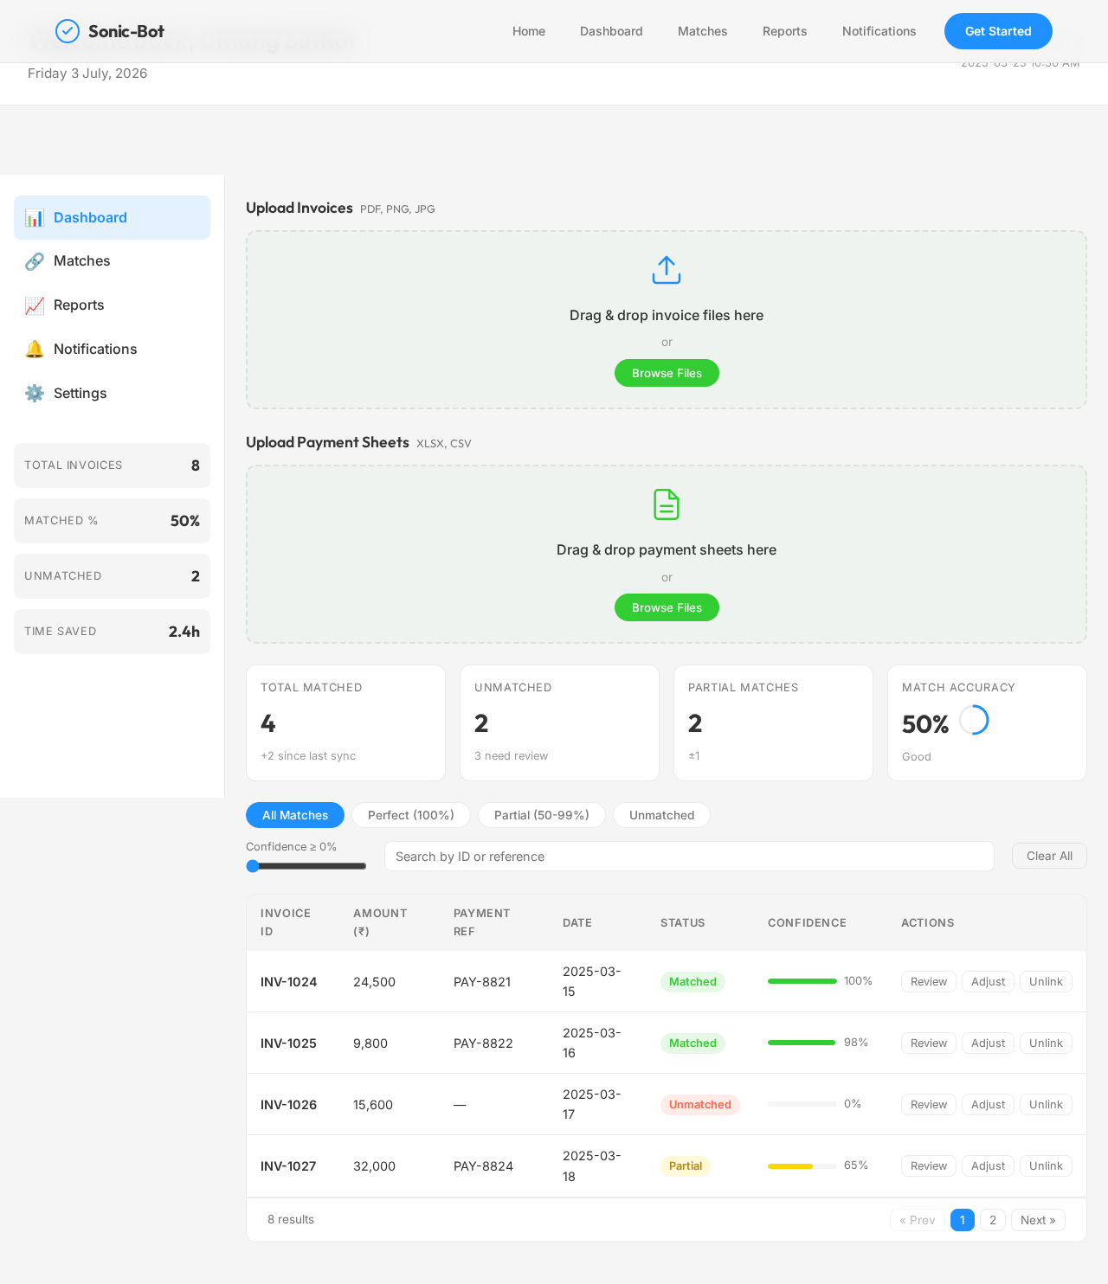The image size is (1108, 1284).
Task: Click the Total Invoices sidebar stat
Action: (x=112, y=465)
